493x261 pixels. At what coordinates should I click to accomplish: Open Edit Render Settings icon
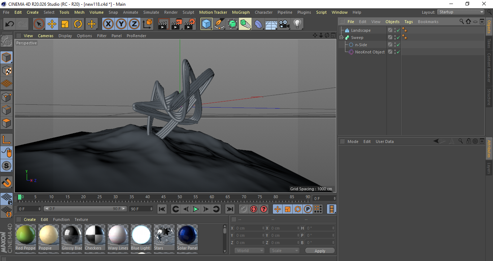tap(190, 24)
